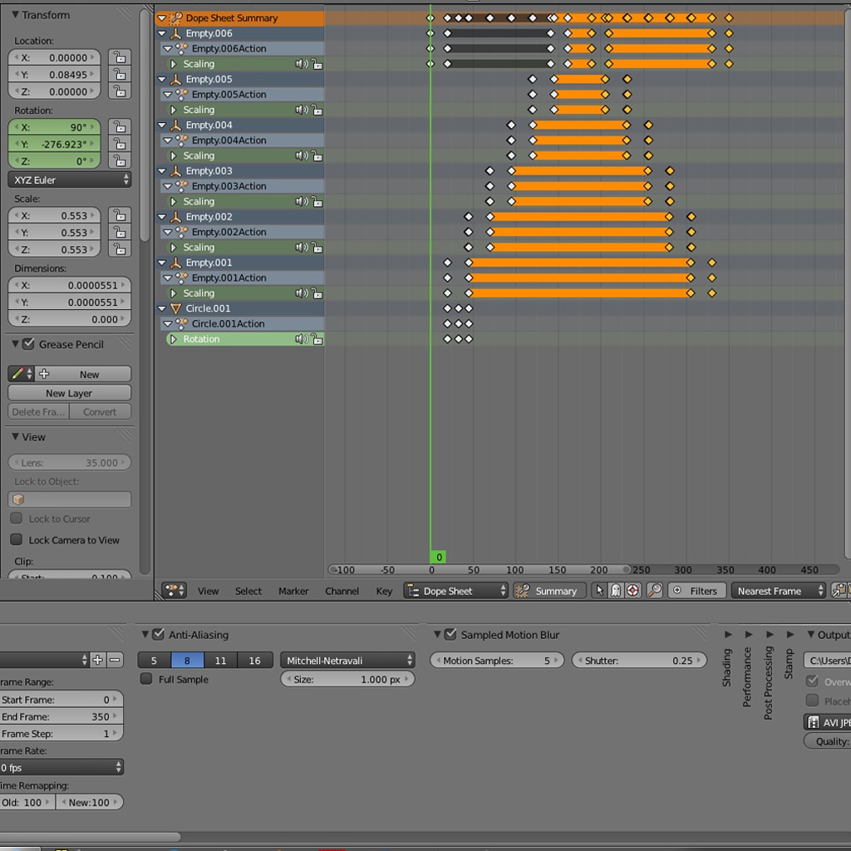
Task: Select 16 anti-aliasing samples
Action: click(x=254, y=661)
